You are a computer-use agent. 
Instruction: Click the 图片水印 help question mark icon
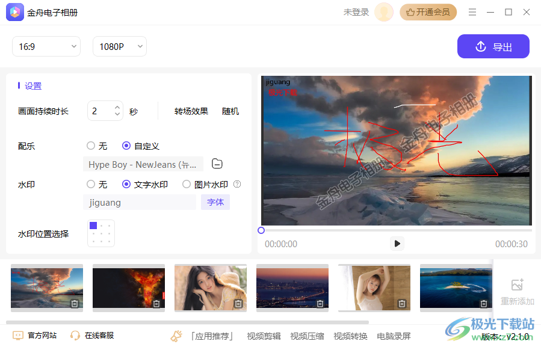point(237,184)
